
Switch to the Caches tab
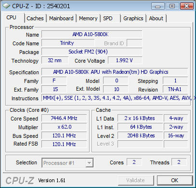tap(35, 18)
